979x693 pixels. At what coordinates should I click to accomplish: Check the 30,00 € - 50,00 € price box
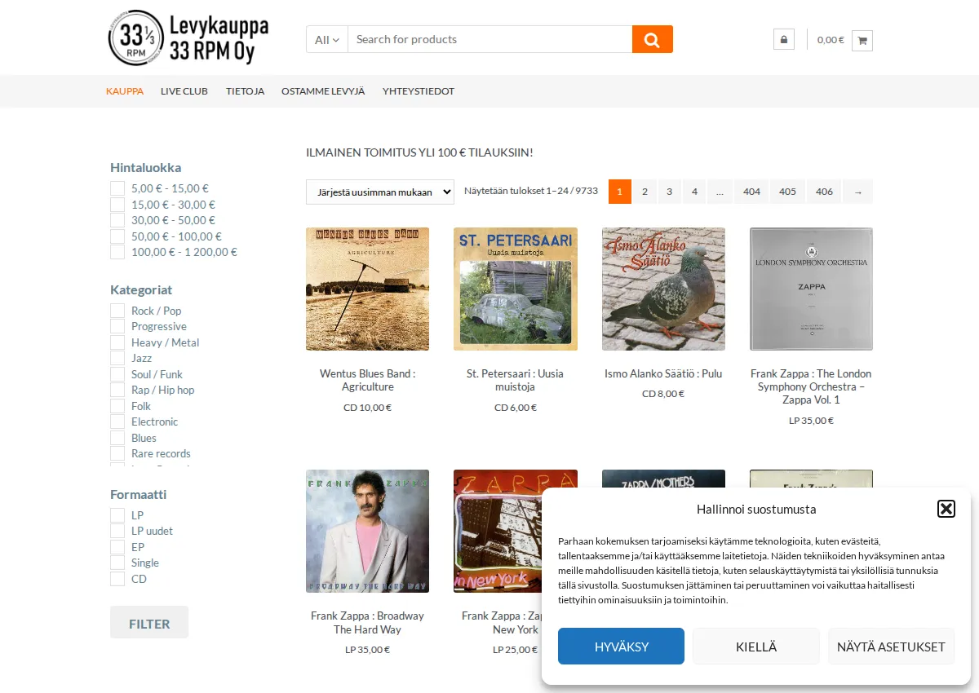pos(117,220)
